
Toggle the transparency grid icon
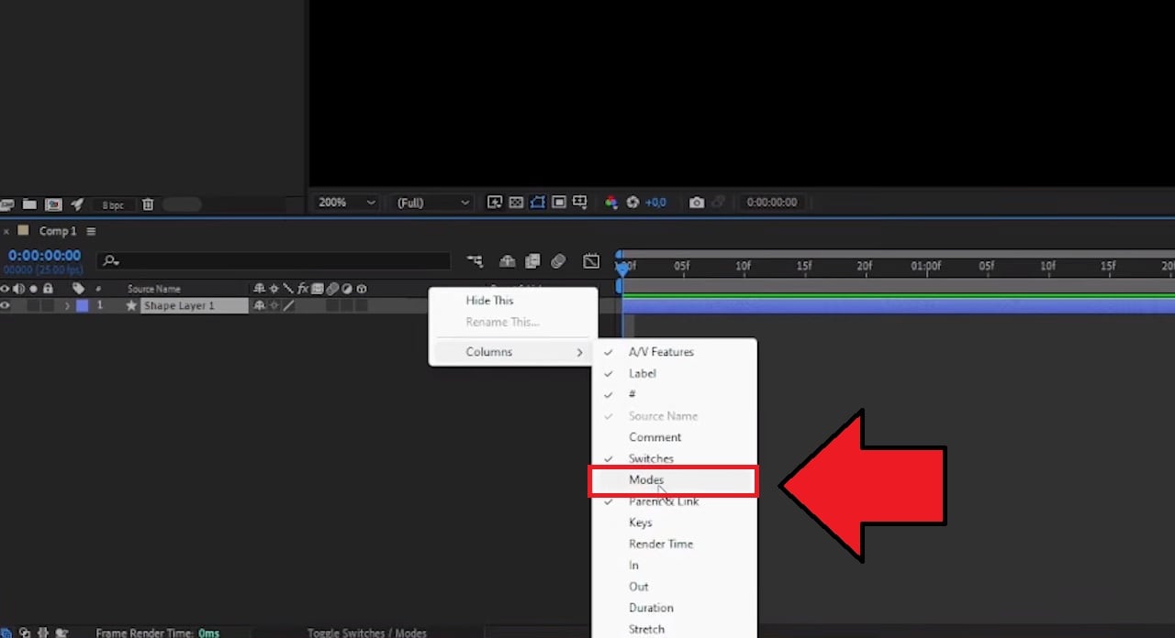[x=516, y=202]
